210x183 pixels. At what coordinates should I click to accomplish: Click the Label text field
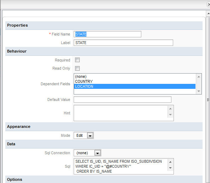coord(123,43)
